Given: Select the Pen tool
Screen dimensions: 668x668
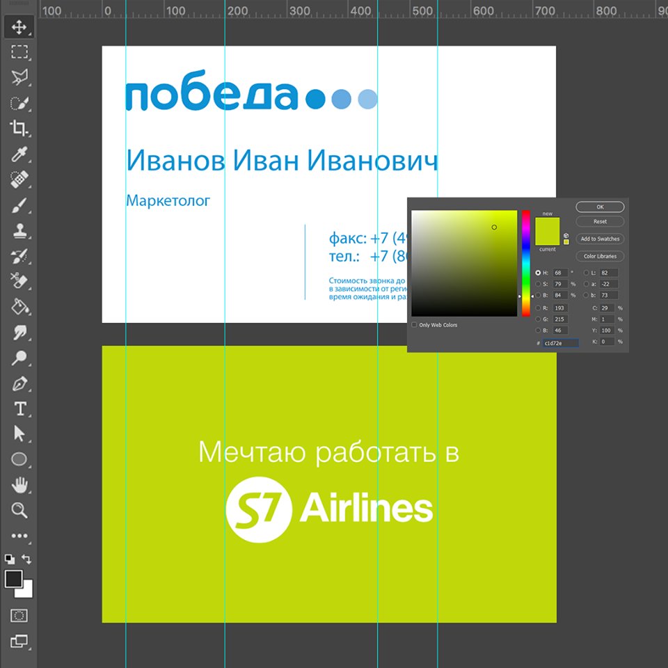Looking at the screenshot, I should (x=19, y=383).
